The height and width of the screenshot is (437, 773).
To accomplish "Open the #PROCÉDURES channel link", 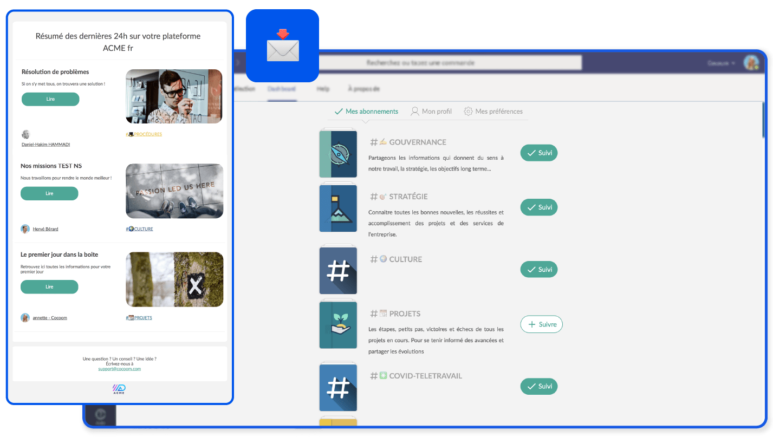I will pos(144,134).
